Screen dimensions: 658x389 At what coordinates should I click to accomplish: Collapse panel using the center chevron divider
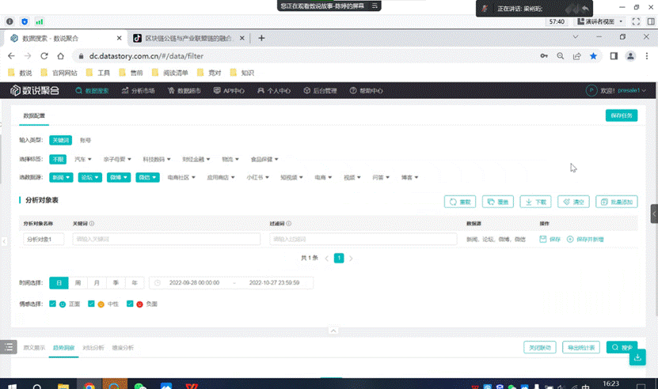point(333,330)
